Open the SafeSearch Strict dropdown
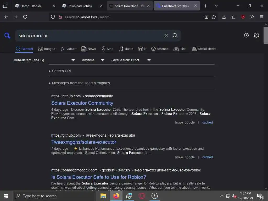Viewport: 268px width, 201px height. [131, 60]
